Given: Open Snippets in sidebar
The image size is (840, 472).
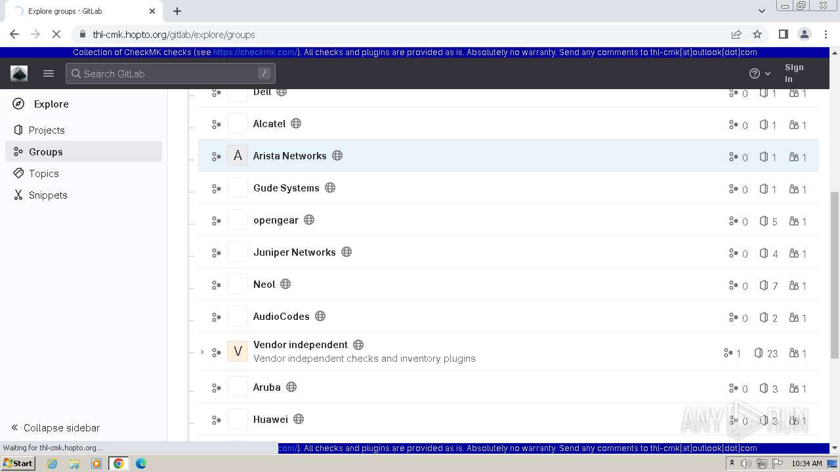Looking at the screenshot, I should click(48, 195).
